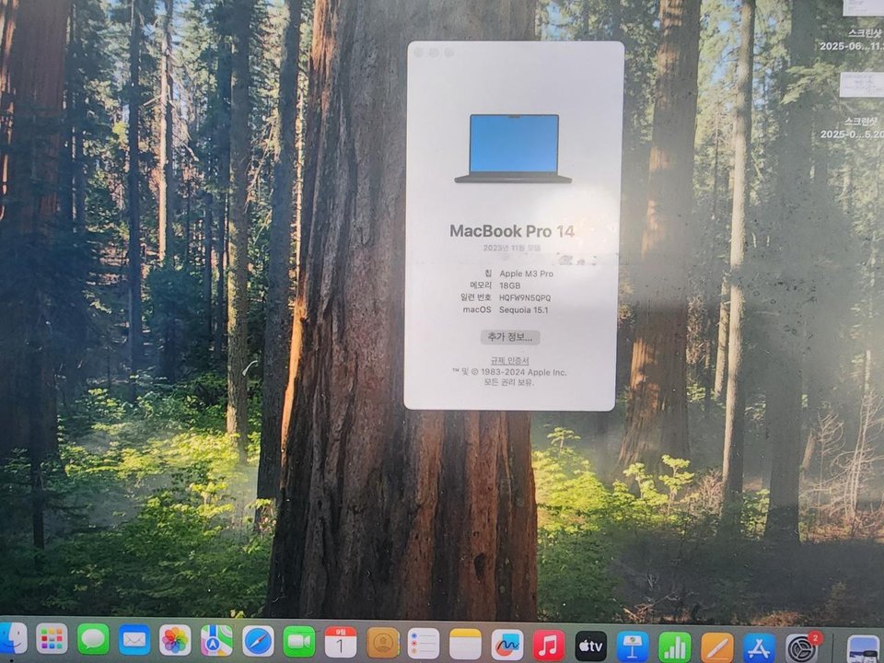Minimize the About This Mac window

pos(434,52)
